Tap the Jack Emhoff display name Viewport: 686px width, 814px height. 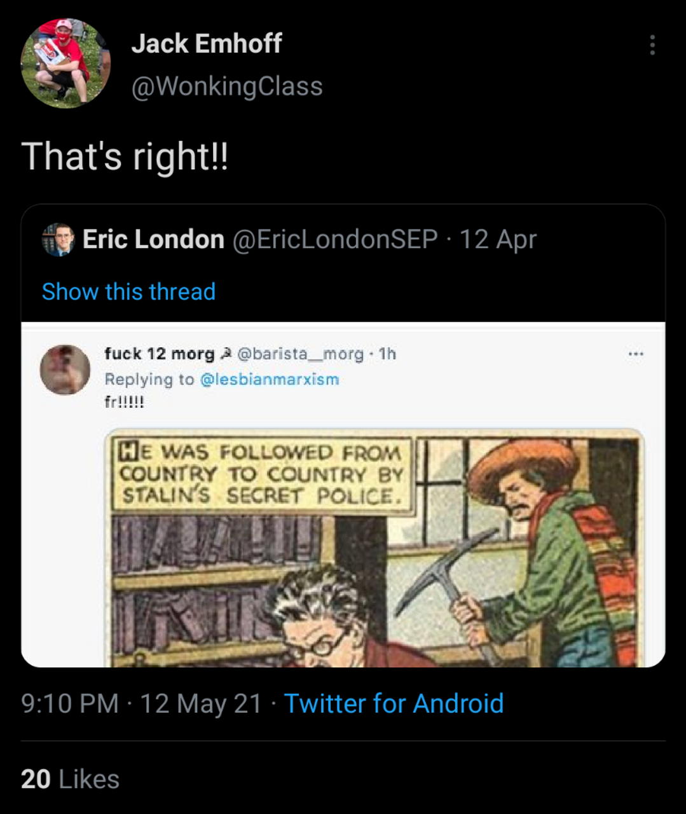(207, 44)
